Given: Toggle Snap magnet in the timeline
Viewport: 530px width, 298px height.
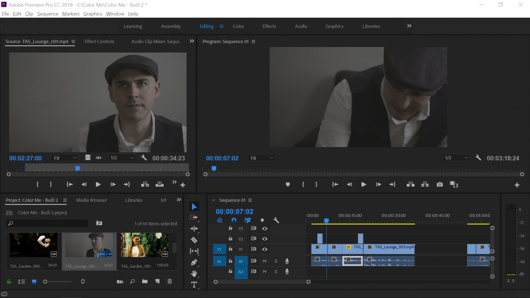Looking at the screenshot, I should [234, 220].
